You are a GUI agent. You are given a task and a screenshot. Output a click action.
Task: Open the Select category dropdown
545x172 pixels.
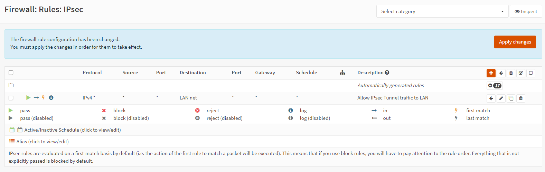coord(442,11)
